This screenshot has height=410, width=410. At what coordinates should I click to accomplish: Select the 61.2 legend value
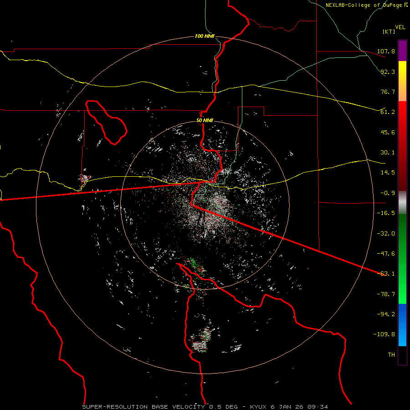click(x=388, y=112)
